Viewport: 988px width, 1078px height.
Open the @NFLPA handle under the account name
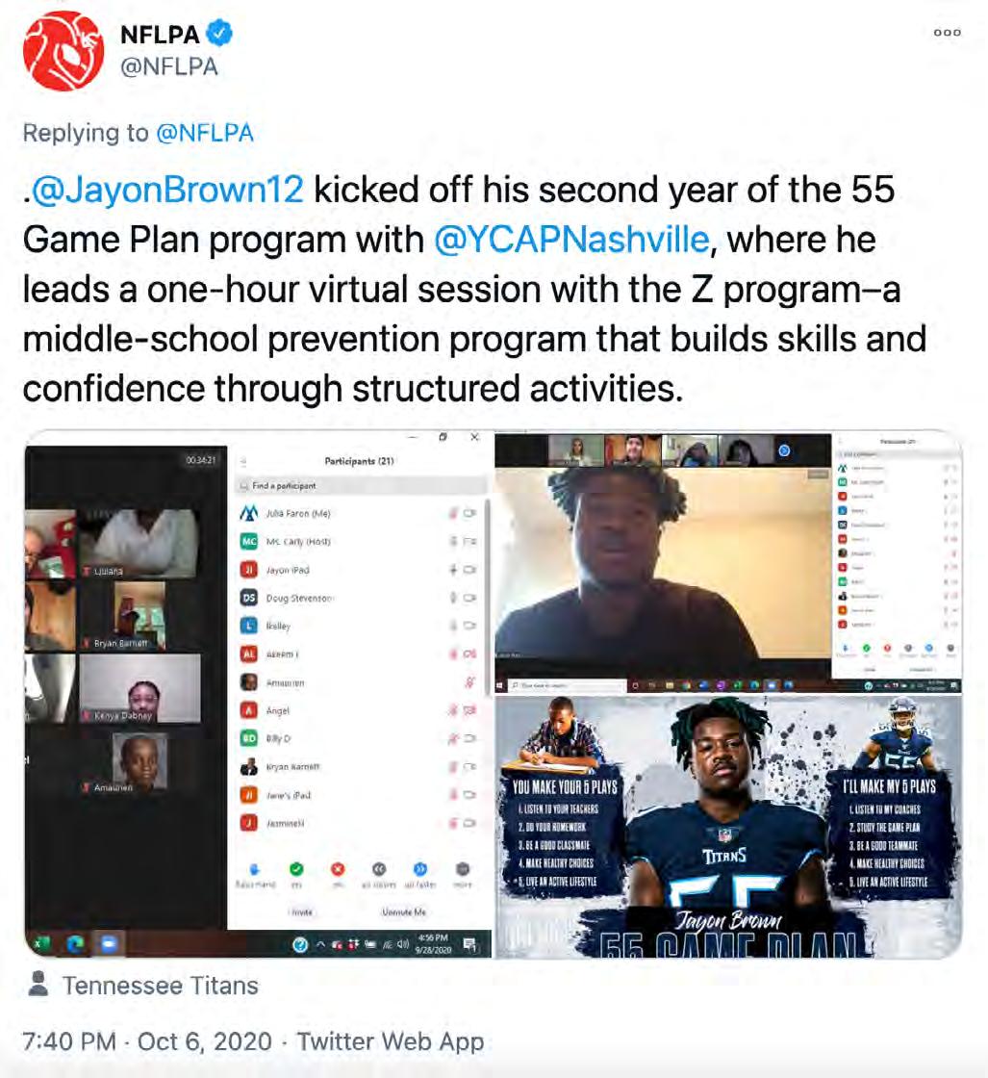[169, 66]
